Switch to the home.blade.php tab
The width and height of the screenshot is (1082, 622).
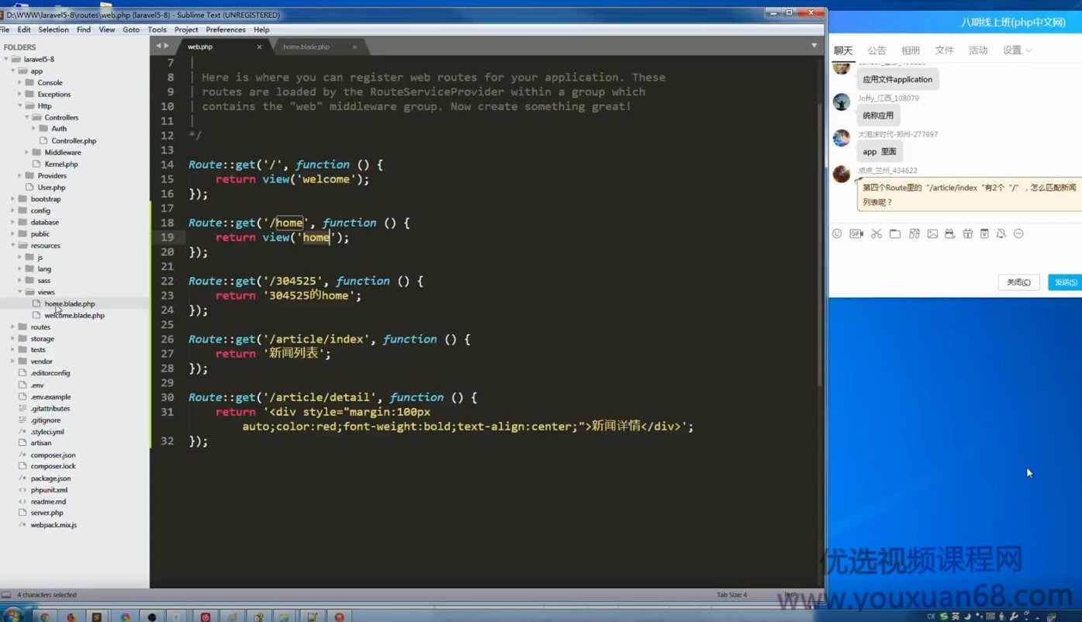point(306,47)
